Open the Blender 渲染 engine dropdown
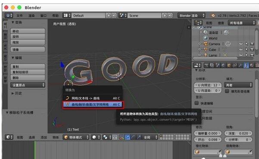The image size is (259, 159). [191, 16]
